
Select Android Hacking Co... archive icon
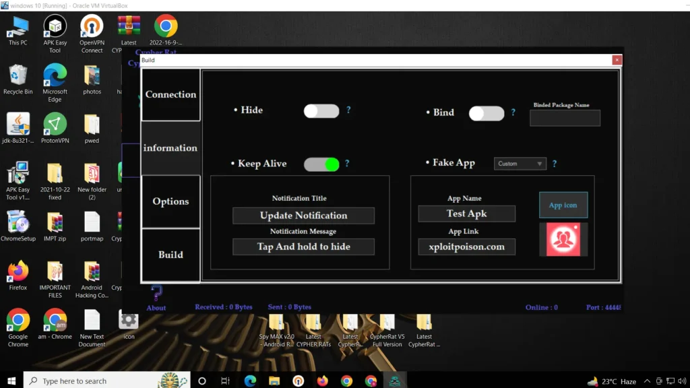[x=92, y=280]
